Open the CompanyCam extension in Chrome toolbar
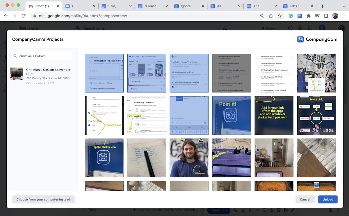The height and width of the screenshot is (216, 349). point(299,16)
